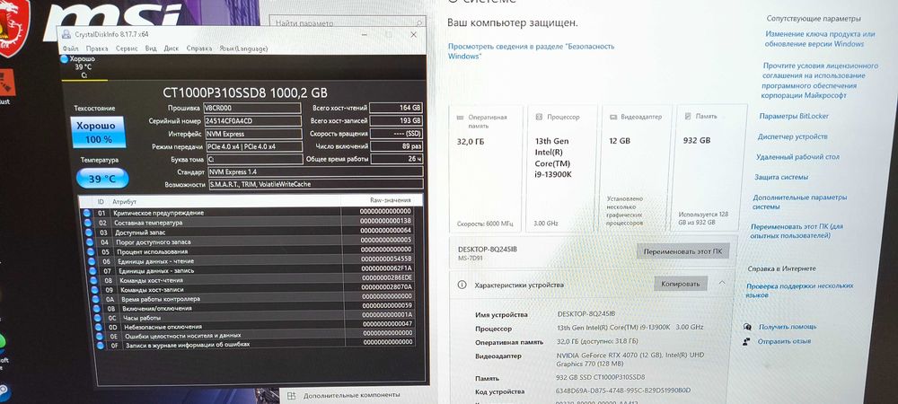
Task: Click raw value 0000000000000138
Action: pos(385,220)
